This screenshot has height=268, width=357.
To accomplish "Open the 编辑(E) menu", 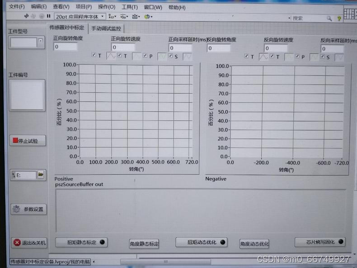I will click(x=39, y=7).
